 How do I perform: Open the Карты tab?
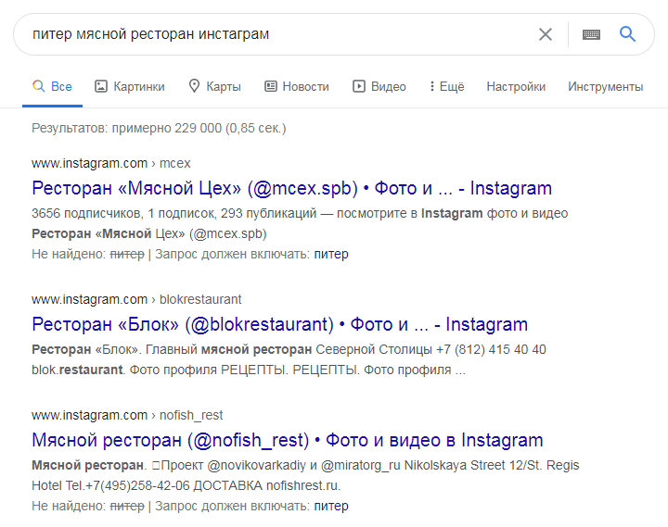coord(215,87)
